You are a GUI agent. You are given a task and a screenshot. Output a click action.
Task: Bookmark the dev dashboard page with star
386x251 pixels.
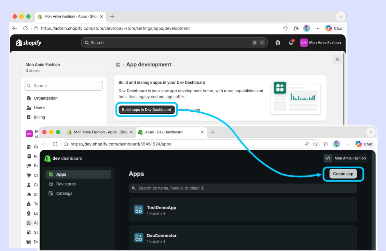coord(315,144)
